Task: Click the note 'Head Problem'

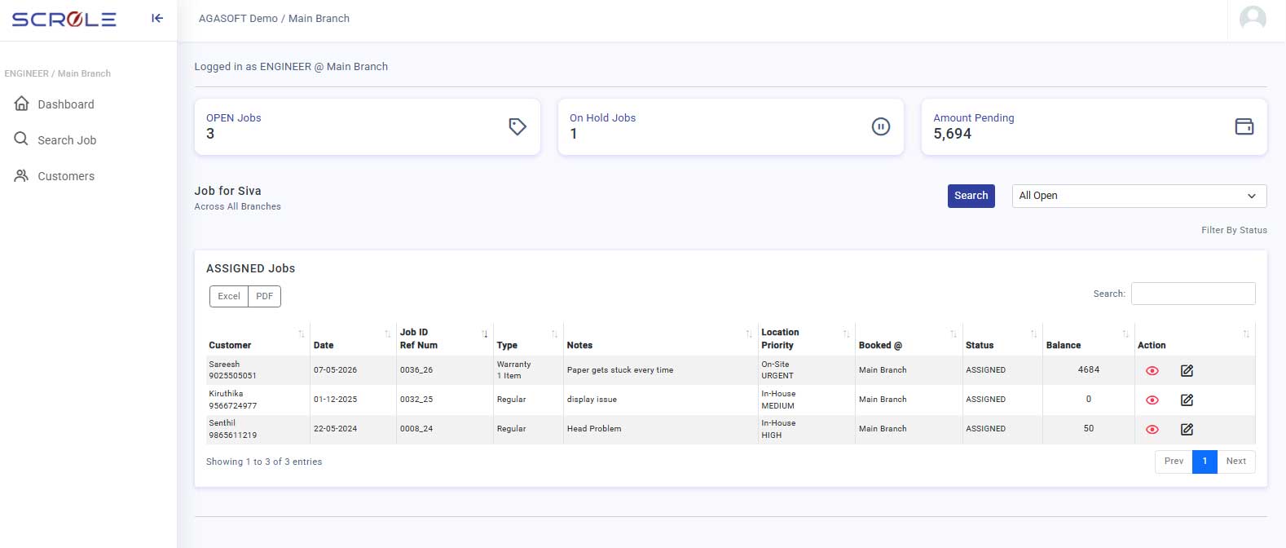Action: click(x=594, y=429)
